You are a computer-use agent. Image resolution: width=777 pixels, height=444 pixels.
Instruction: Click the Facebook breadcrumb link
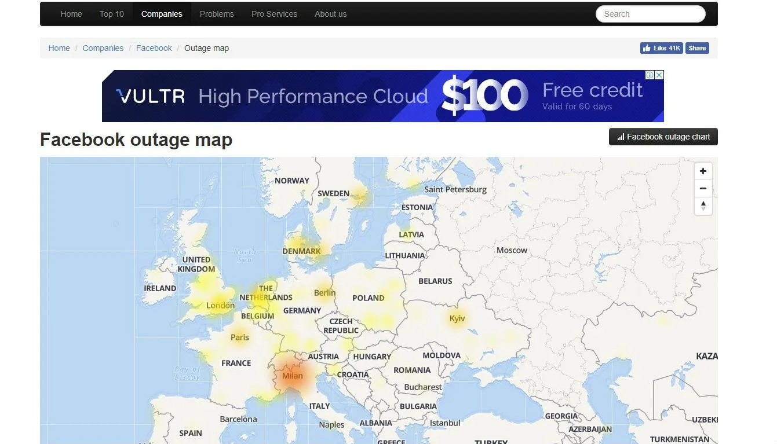click(154, 48)
